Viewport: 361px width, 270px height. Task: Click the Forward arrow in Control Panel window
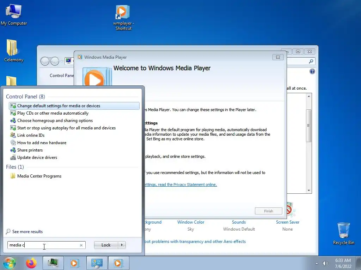[55, 61]
